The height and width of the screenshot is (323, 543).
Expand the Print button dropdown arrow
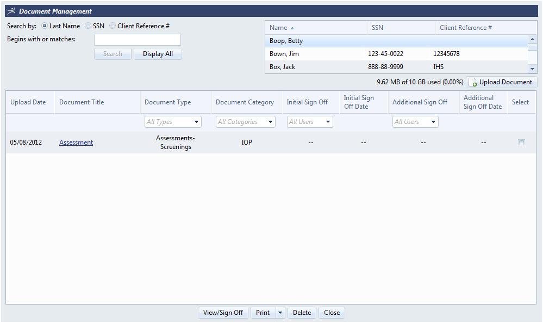pos(280,313)
